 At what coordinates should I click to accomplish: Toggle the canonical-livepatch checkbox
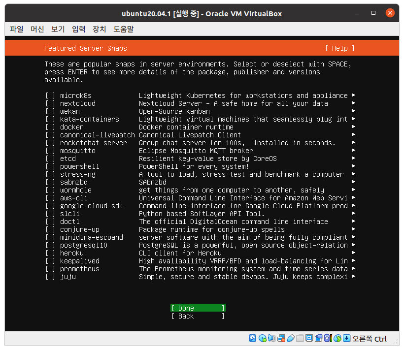tap(50, 135)
